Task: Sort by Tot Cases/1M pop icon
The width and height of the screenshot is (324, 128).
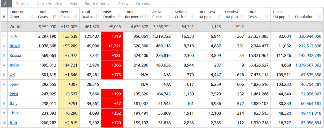Action: point(219,17)
